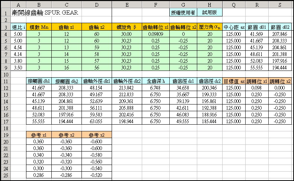Viewport: 294px width, 181px height.
Task: Click the cell showing 0.000
Action: tap(280, 88)
